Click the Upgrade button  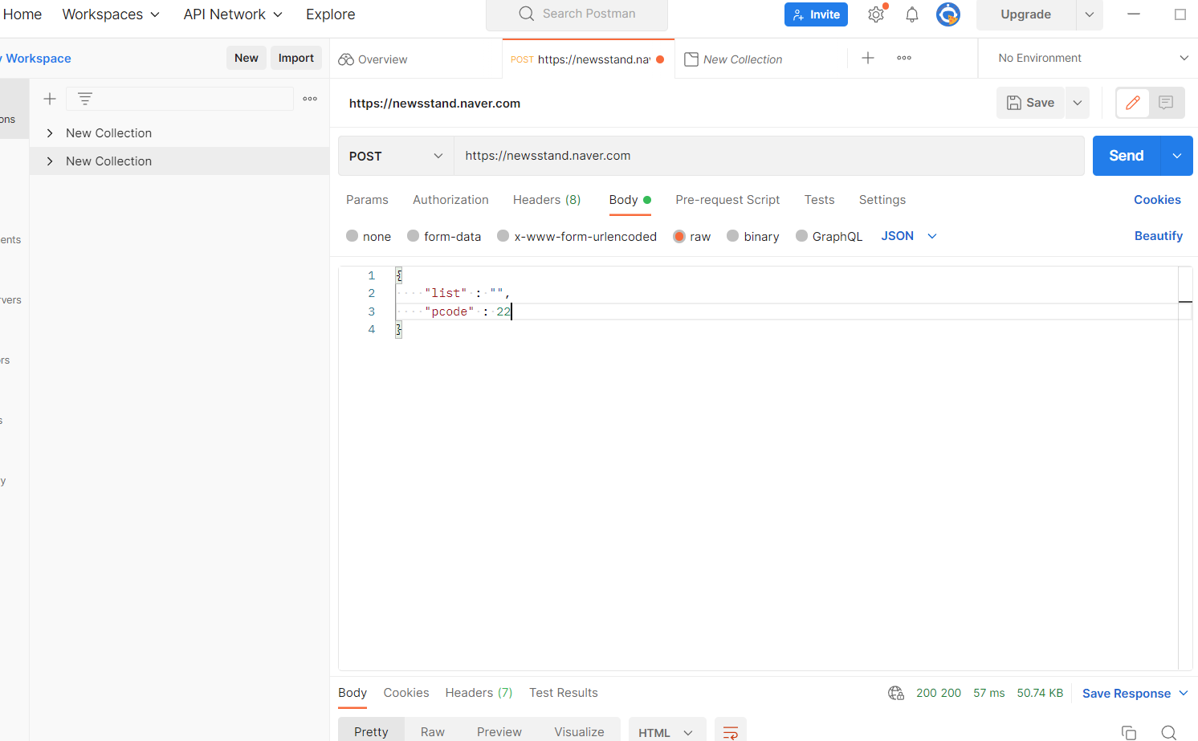tap(1026, 14)
